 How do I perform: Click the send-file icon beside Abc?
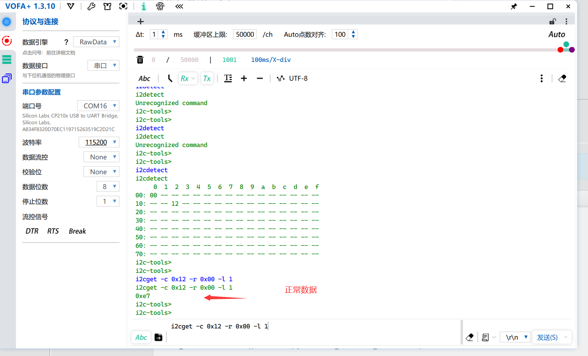(x=159, y=337)
